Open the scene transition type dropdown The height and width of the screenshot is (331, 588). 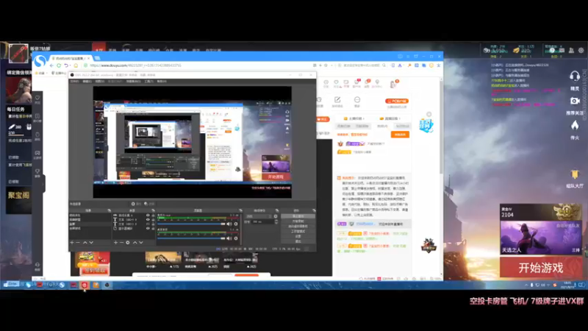click(259, 216)
